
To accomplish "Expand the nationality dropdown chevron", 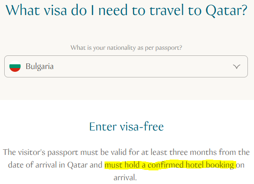I will coord(237,67).
